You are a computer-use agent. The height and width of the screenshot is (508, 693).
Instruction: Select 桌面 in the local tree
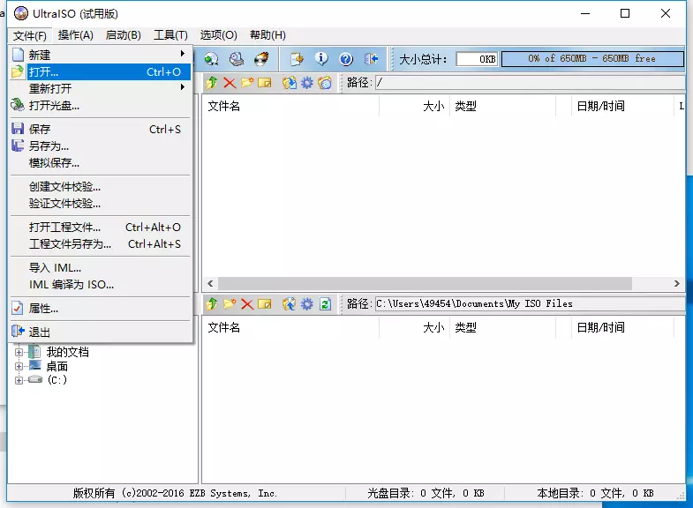pos(57,366)
